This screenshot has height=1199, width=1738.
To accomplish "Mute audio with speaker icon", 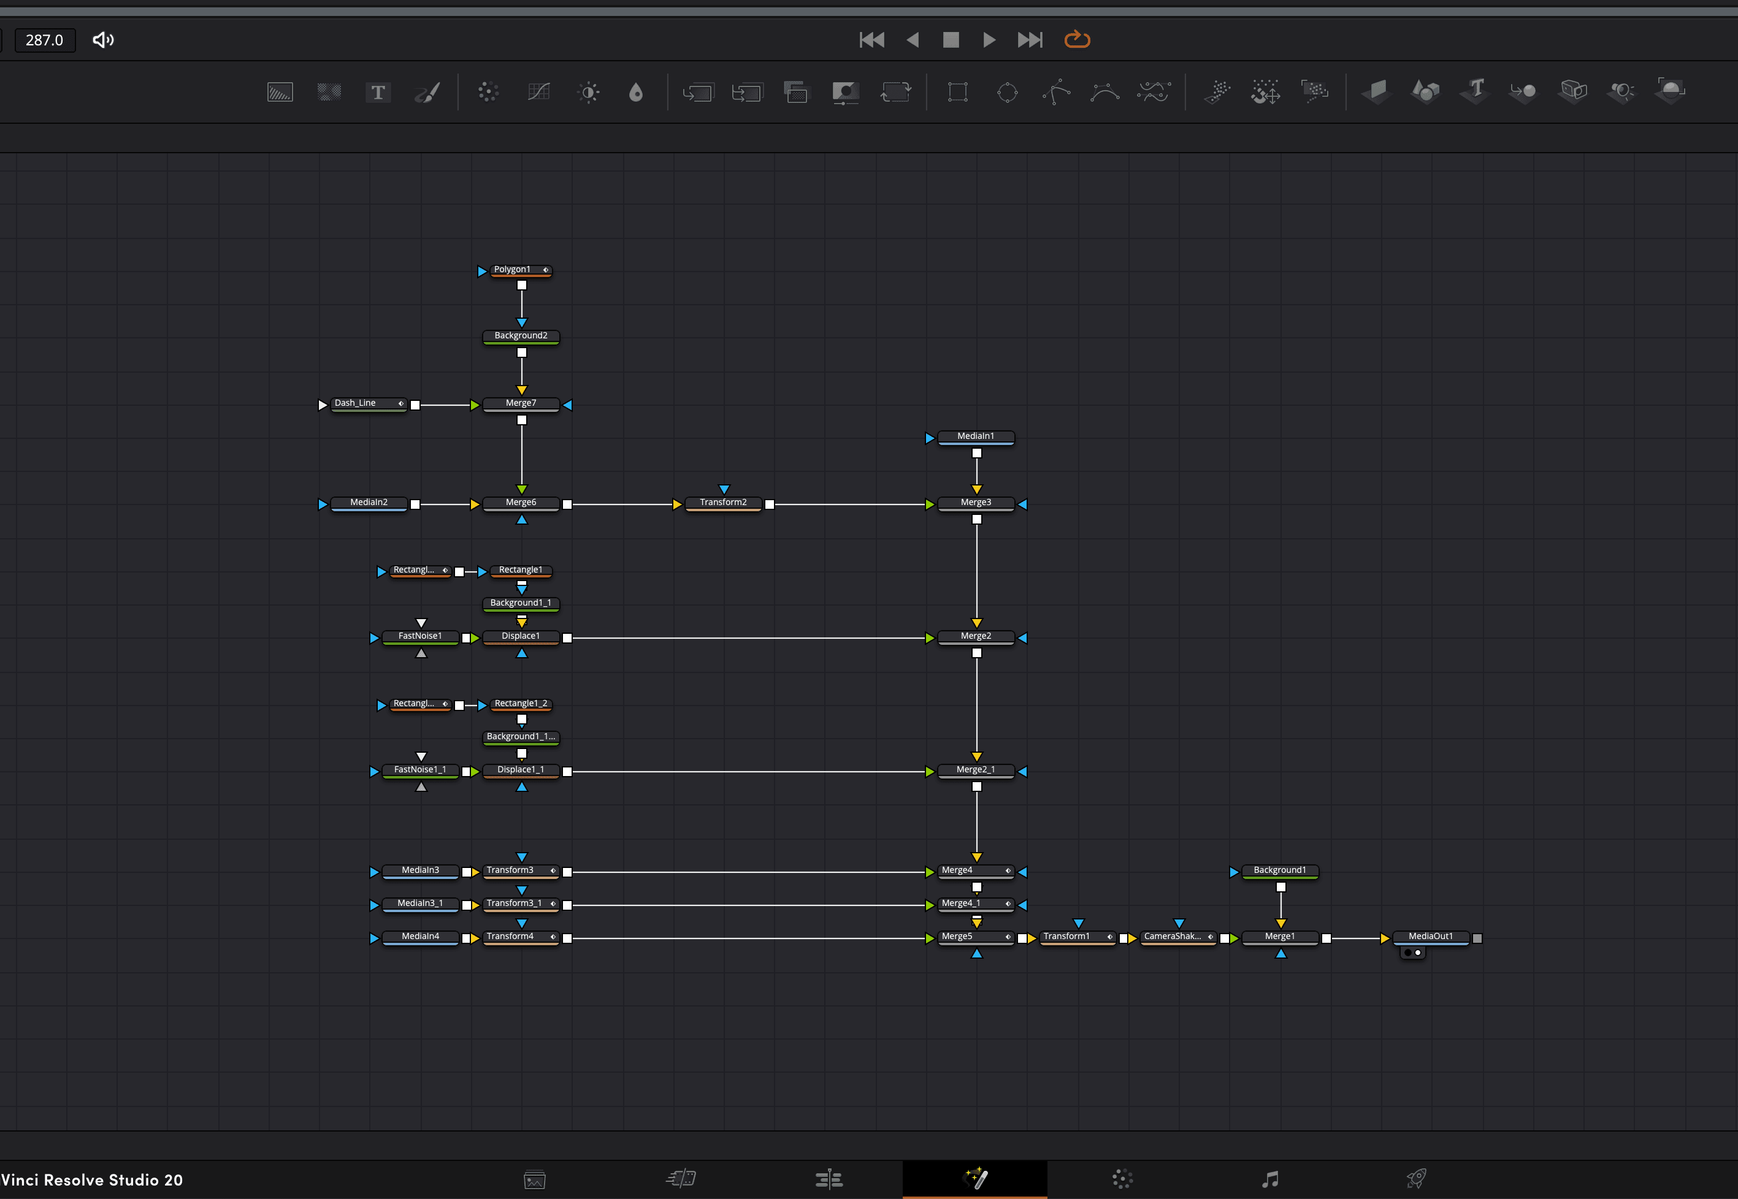I will click(x=103, y=40).
